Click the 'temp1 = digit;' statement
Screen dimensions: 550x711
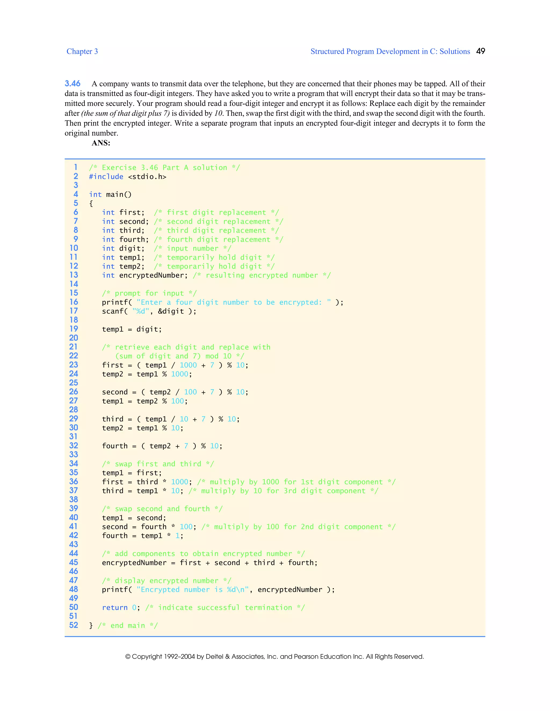132,329
